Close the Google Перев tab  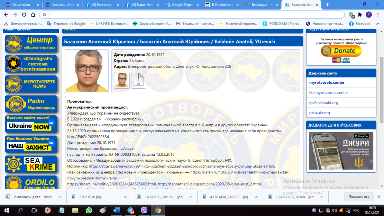[x=198, y=4]
